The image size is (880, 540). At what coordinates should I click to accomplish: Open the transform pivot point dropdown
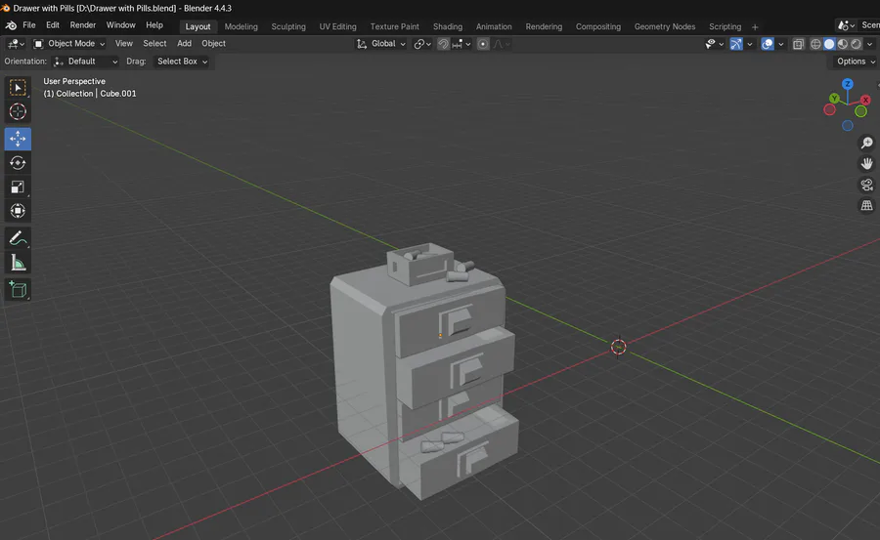tap(422, 44)
